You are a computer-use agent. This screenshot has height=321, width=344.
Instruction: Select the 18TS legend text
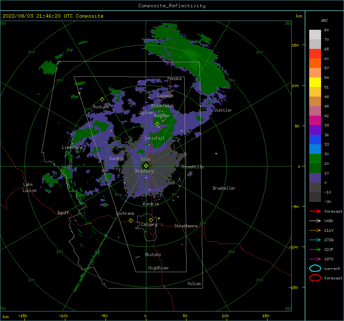coord(329,259)
